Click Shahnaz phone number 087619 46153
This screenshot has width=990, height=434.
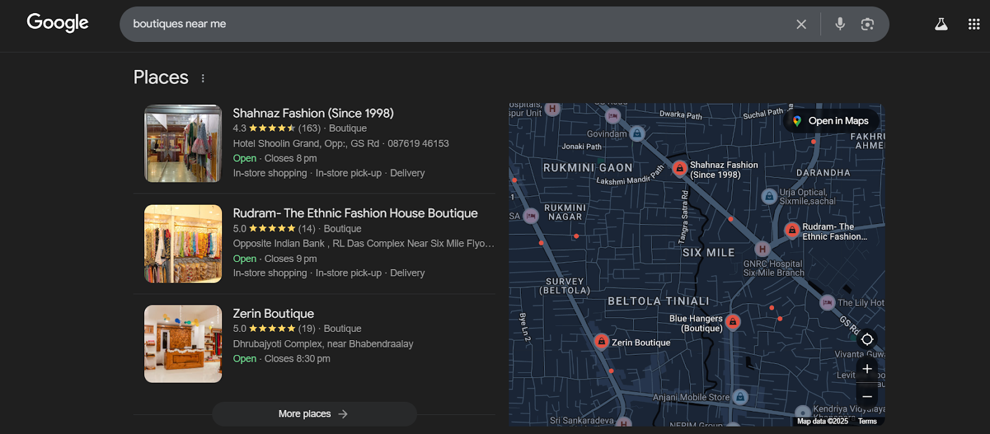tap(418, 143)
